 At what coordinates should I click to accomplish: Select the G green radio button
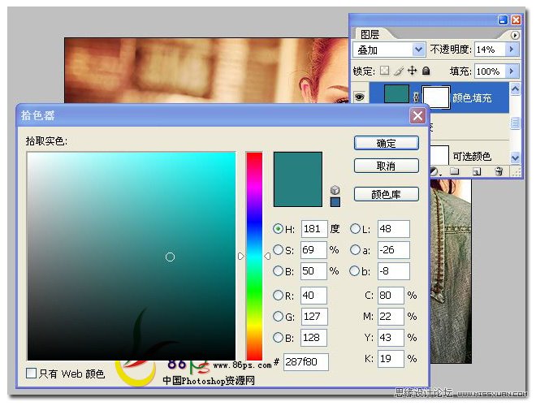point(278,317)
